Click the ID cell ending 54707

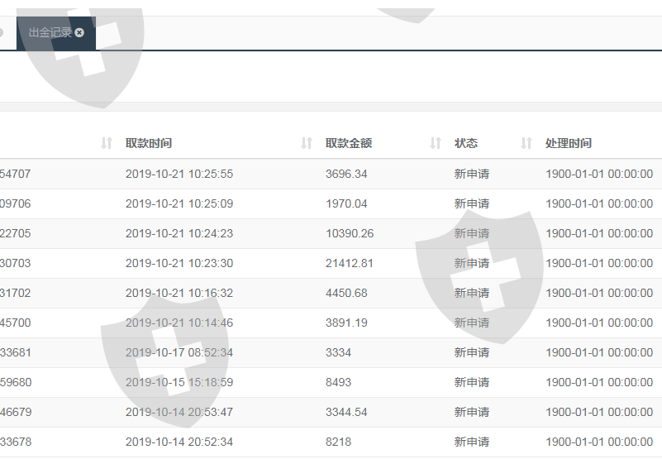(x=15, y=174)
